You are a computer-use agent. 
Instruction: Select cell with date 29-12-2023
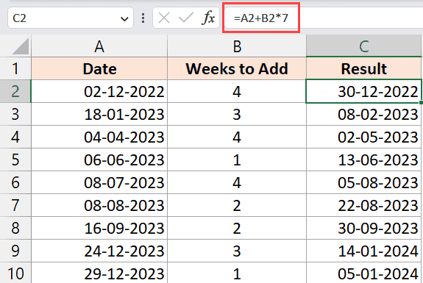pyautogui.click(x=99, y=273)
